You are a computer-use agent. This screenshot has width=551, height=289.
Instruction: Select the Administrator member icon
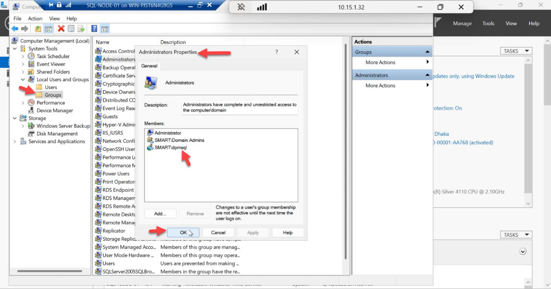pyautogui.click(x=150, y=133)
